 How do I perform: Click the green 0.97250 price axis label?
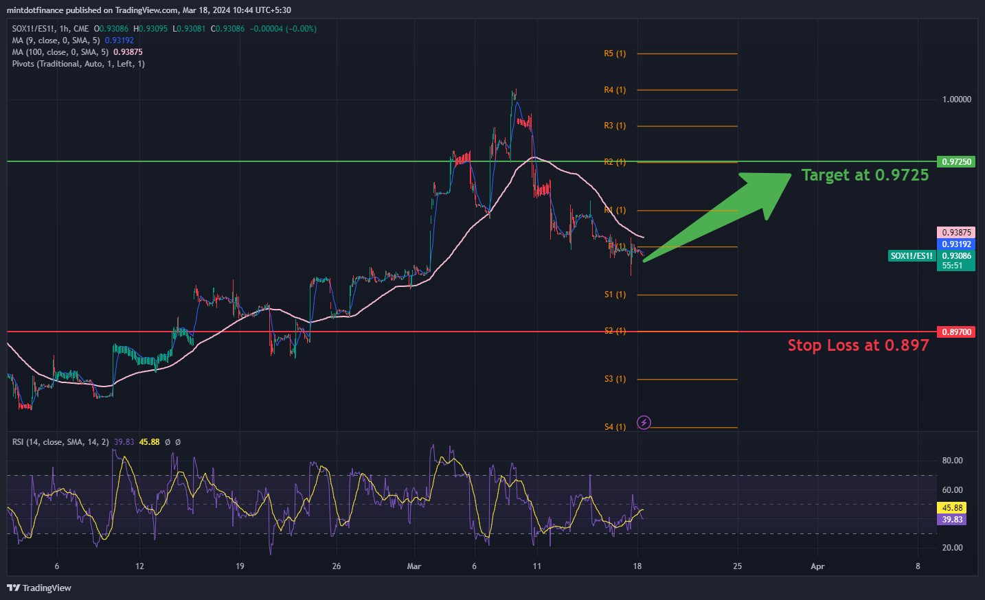point(956,162)
